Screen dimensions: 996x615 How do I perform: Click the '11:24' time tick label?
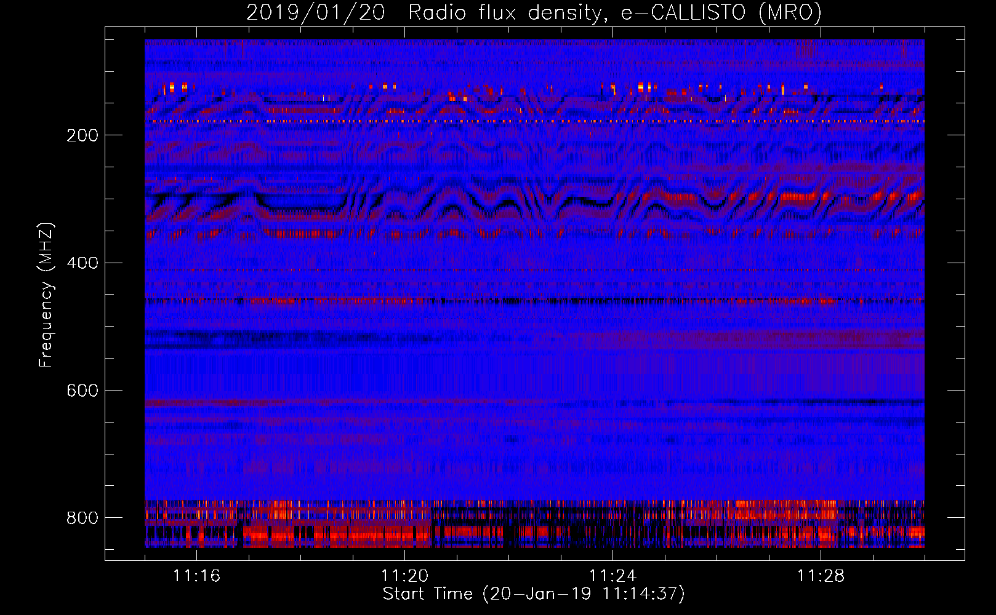[x=612, y=576]
